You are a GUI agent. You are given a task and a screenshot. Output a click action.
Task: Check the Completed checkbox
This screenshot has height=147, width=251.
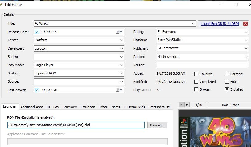coord(196,81)
